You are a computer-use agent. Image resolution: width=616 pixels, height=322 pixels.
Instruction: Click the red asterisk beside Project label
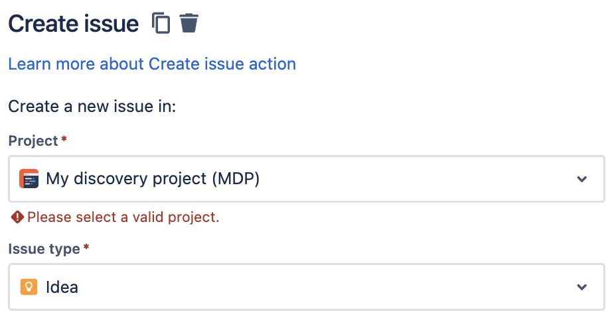point(64,140)
